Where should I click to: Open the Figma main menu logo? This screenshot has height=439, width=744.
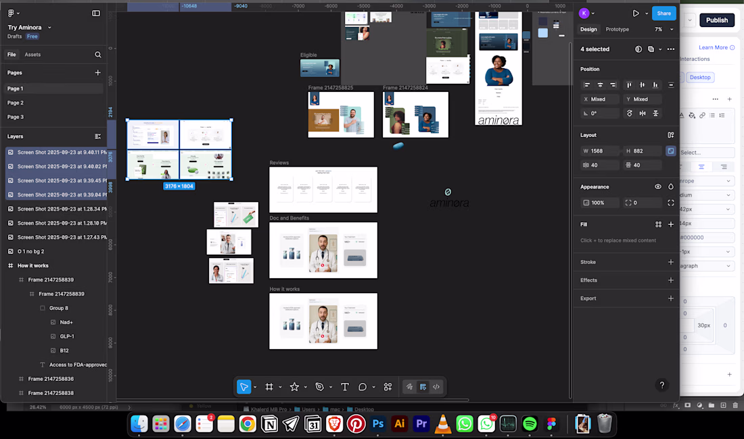click(x=11, y=14)
